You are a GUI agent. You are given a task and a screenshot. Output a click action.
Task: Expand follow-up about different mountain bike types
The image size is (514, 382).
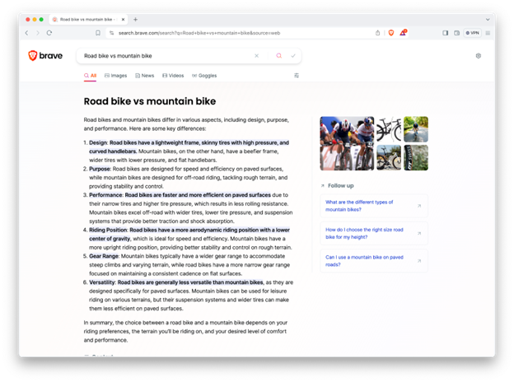click(374, 206)
